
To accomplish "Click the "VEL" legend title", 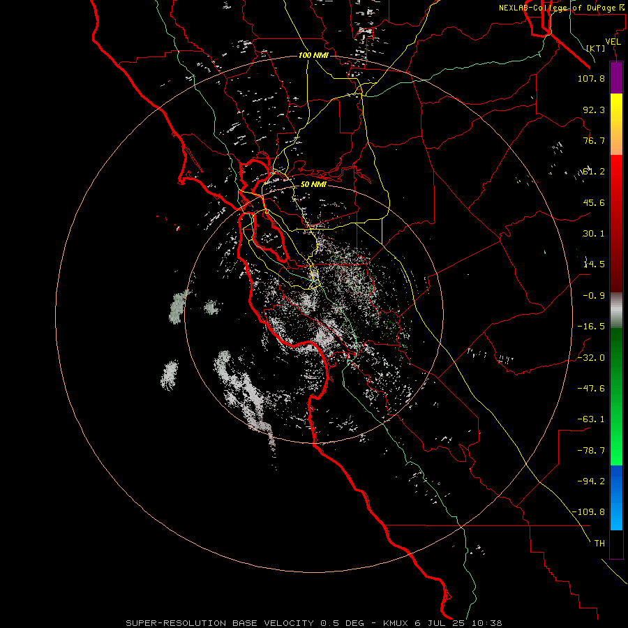I will (613, 42).
